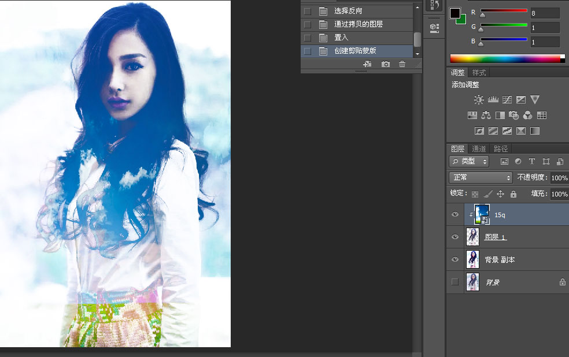Add a Levels adjustment layer
Viewport: 569px width, 357px height.
click(493, 99)
